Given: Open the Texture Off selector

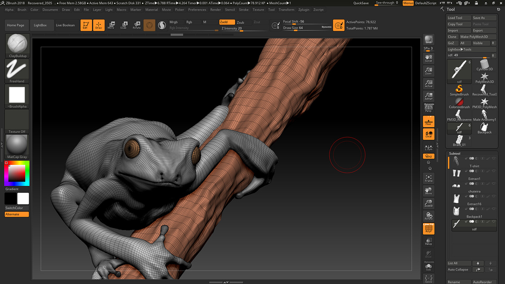Looking at the screenshot, I should pos(17,122).
